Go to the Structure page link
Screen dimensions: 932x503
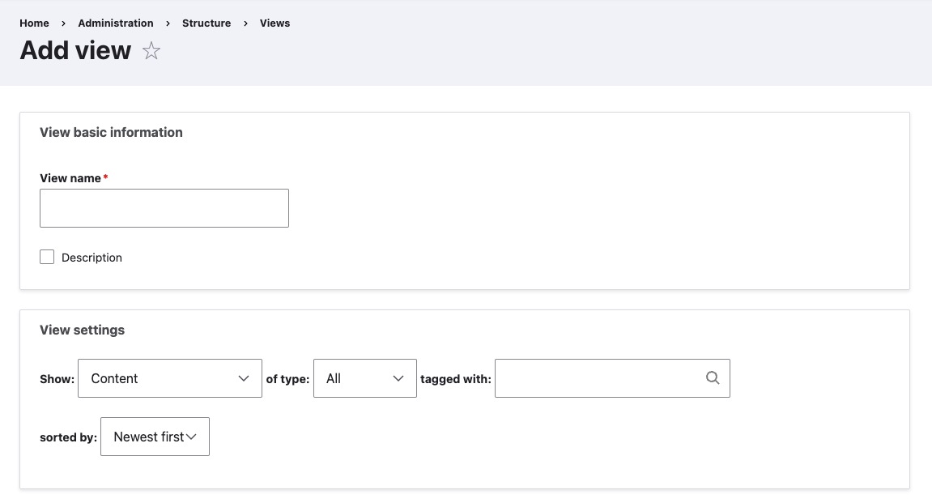point(206,23)
